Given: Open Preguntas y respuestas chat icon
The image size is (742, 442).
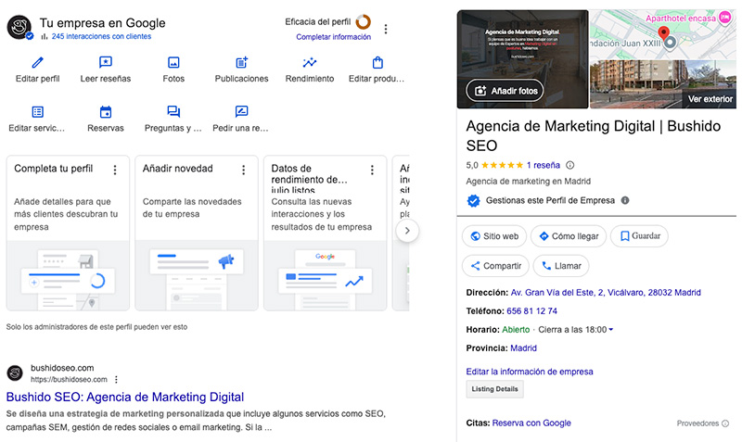Looking at the screenshot, I should point(173,111).
